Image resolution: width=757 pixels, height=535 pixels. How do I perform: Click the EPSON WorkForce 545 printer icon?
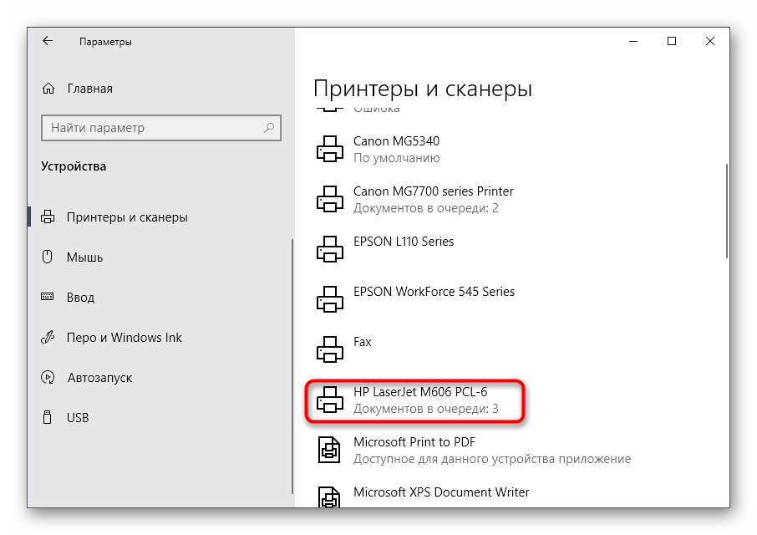coord(330,299)
